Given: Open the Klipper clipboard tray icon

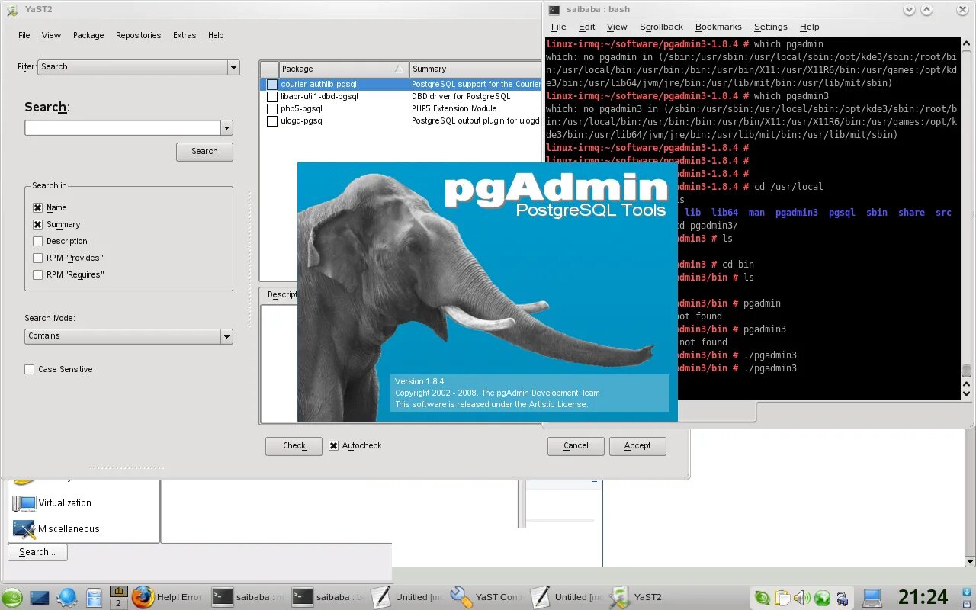Looking at the screenshot, I should [x=782, y=598].
